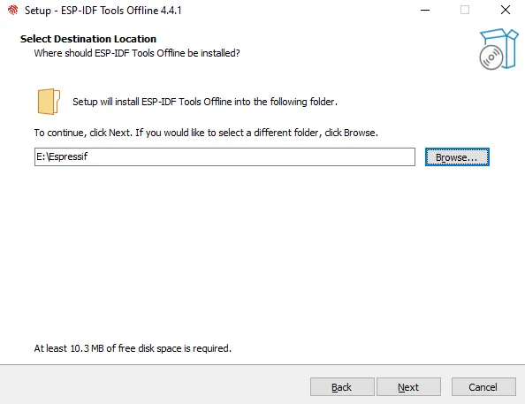
Task: Click the red Espressif logo in title bar
Action: [12, 10]
